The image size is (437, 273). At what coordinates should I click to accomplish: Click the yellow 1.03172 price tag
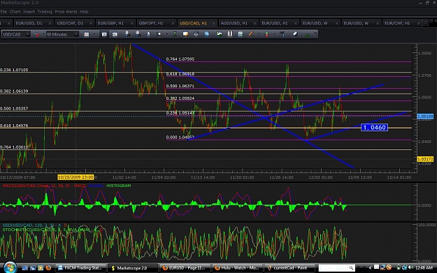425,159
